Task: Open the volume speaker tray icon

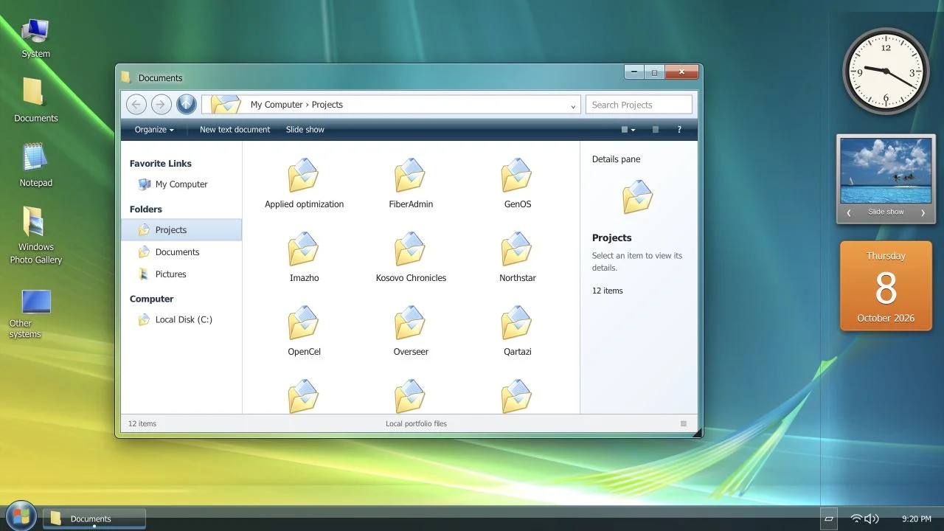Action: point(872,518)
